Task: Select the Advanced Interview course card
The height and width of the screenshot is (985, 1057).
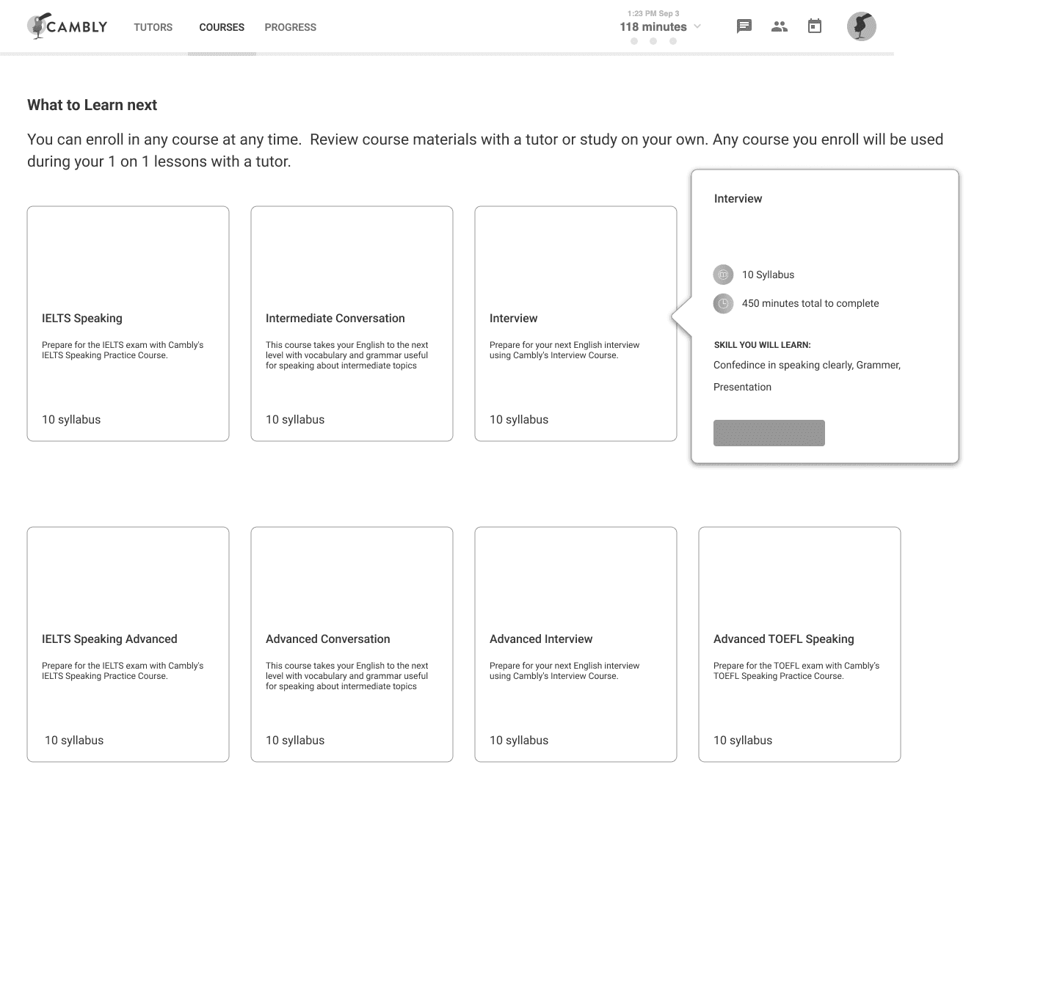Action: coord(575,644)
